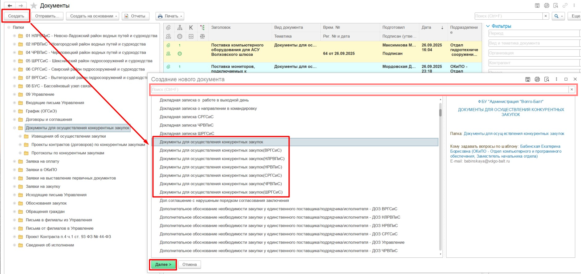The image size is (581, 274).
Task: Click the back navigation arrow
Action: click(x=10, y=6)
